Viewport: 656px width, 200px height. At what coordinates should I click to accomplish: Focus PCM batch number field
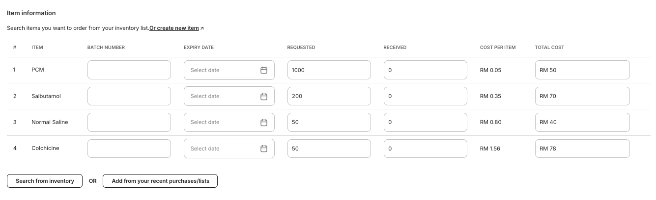(129, 70)
